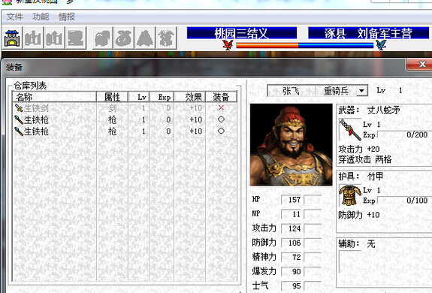Click the 穿透攻击 两格 weapon effect text

(365, 159)
